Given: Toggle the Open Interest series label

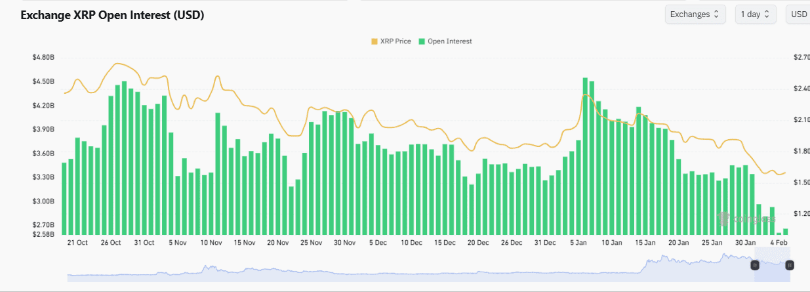Looking at the screenshot, I should click(450, 41).
